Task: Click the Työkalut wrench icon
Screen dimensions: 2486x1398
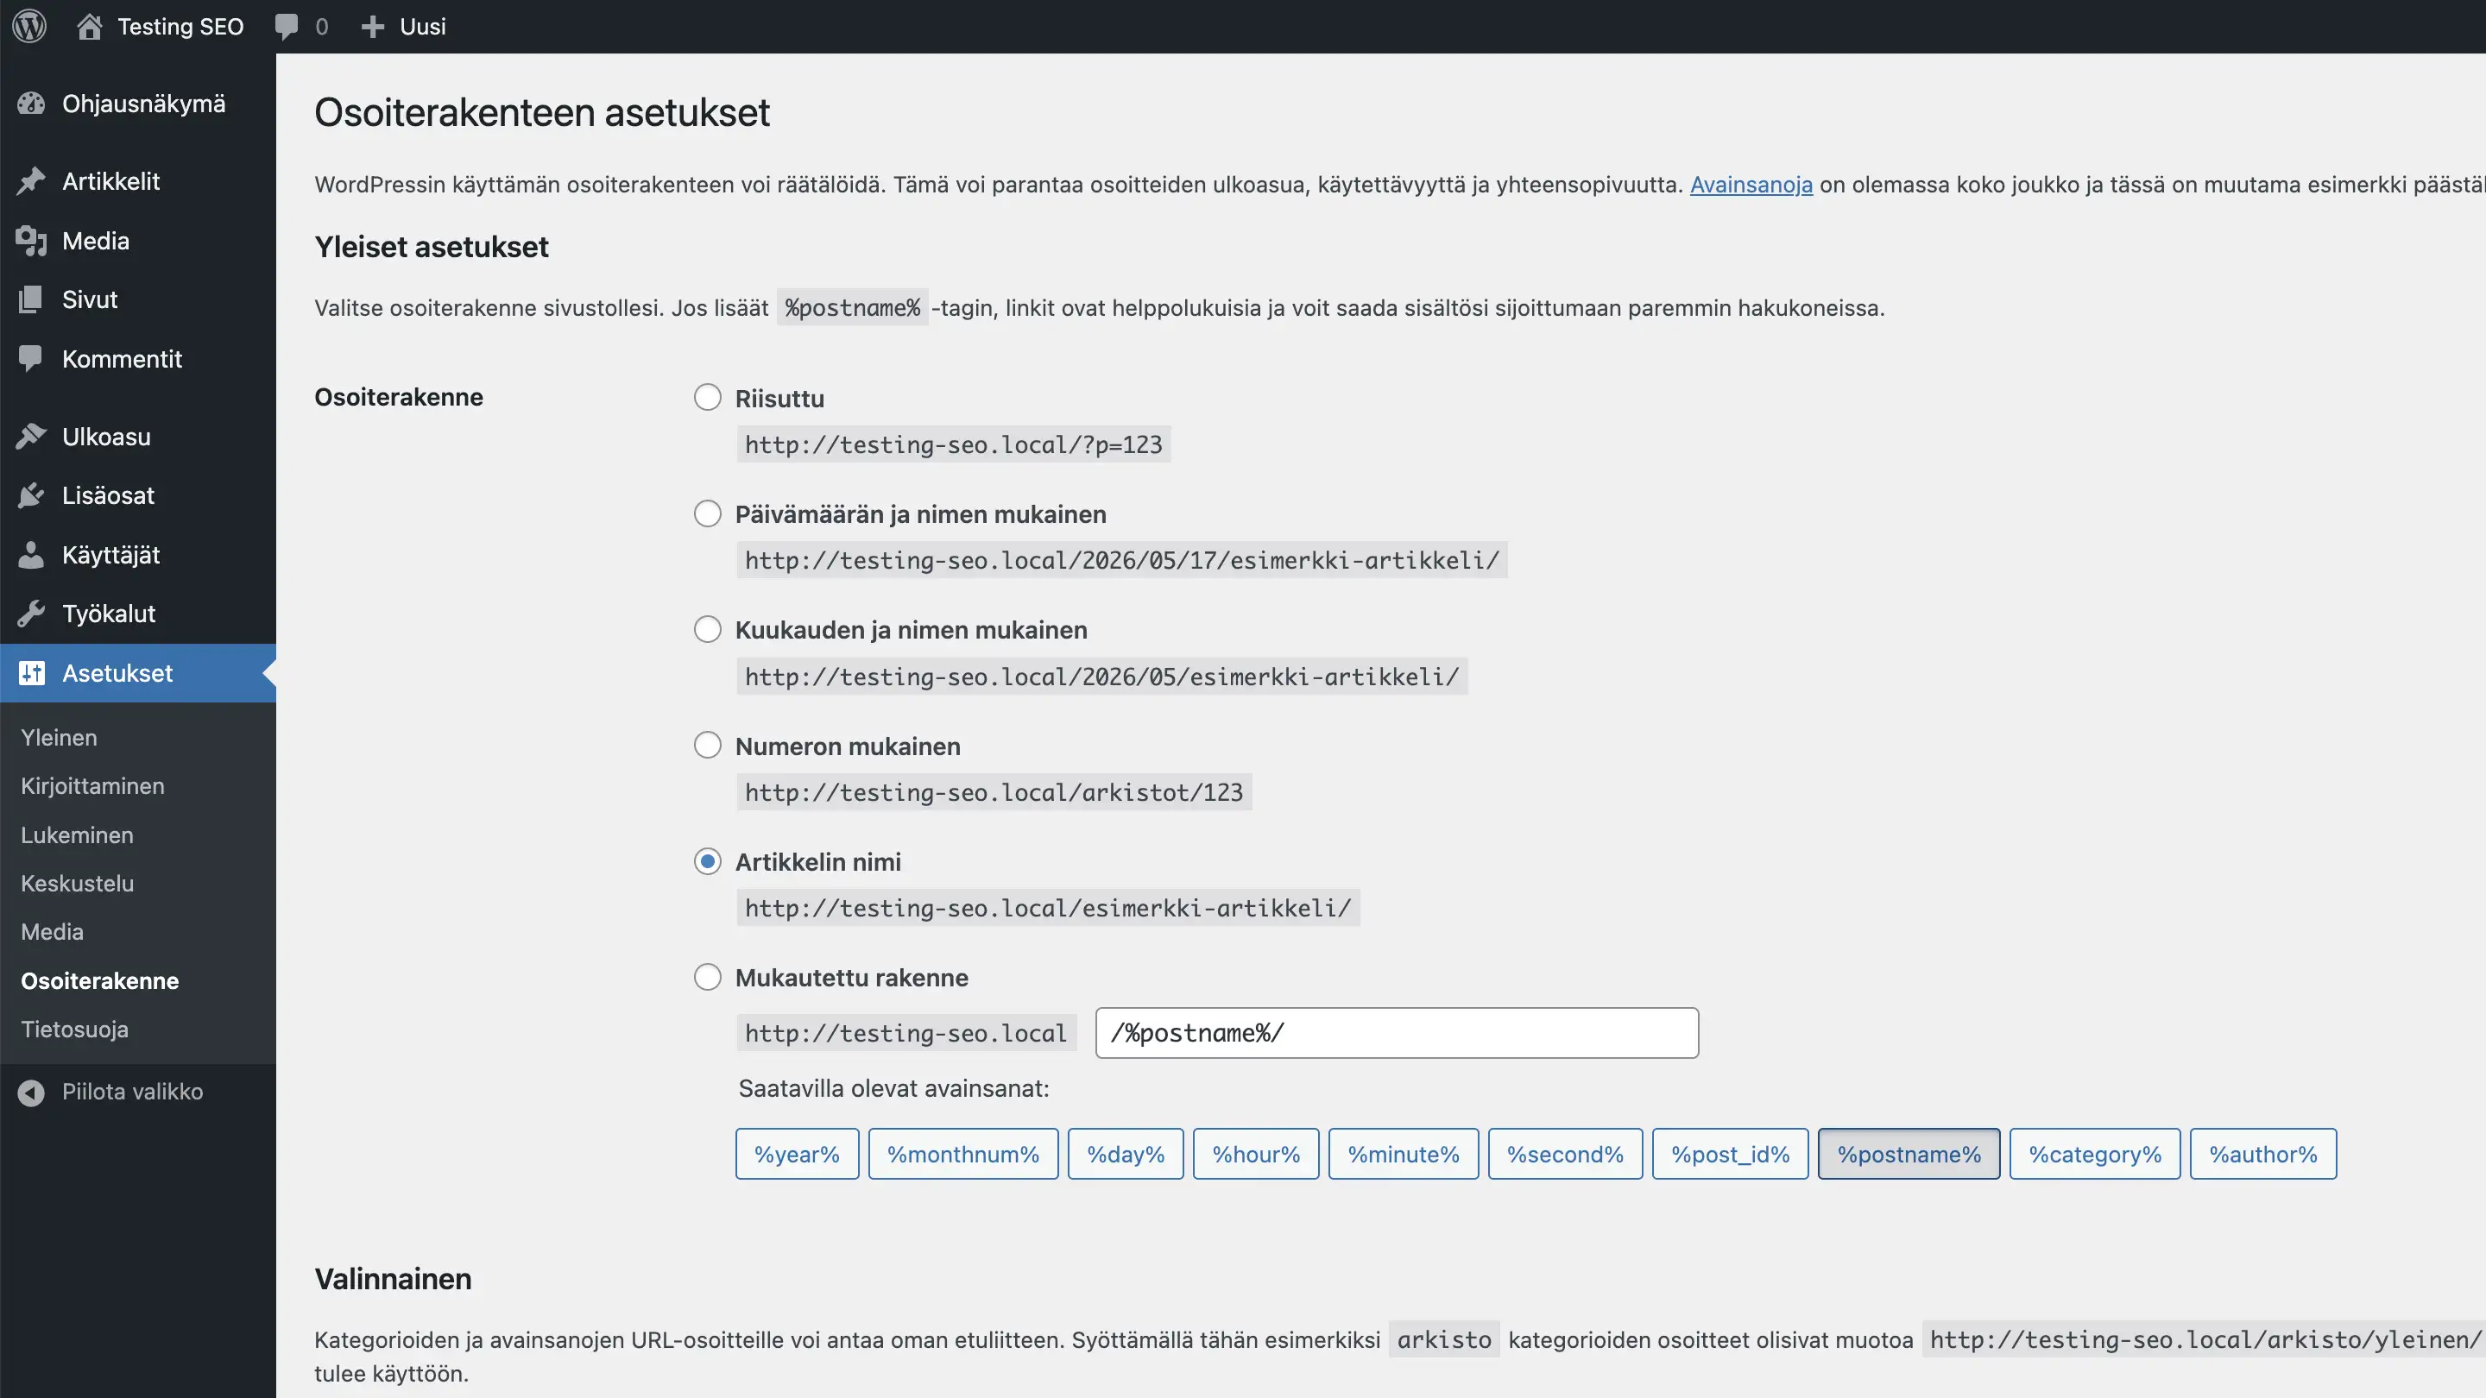Action: pos(31,614)
